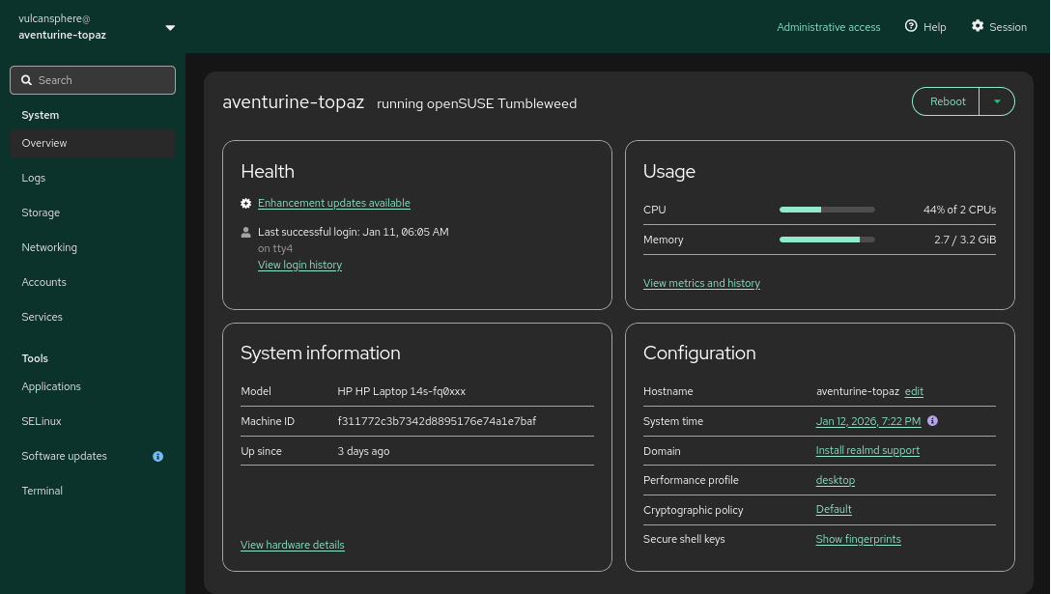Click Install realmd support link

click(867, 450)
